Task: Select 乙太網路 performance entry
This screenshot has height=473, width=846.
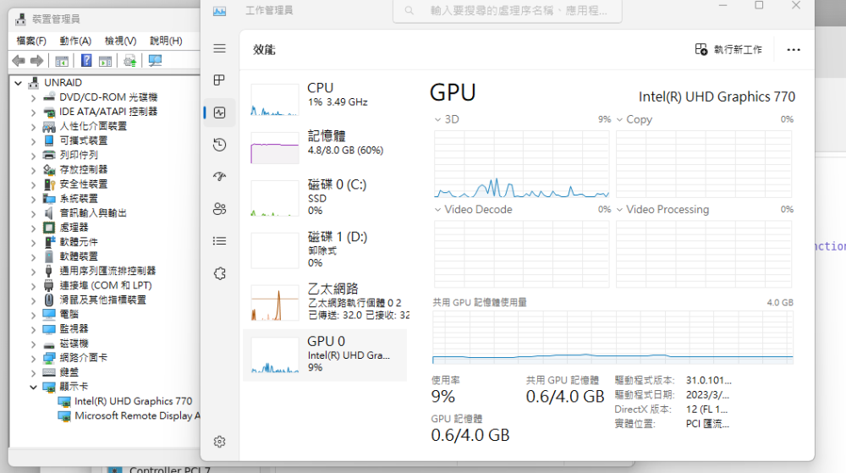Action: [x=326, y=301]
